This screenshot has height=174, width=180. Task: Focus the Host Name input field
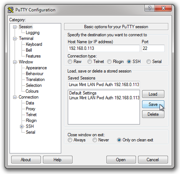pyautogui.click(x=104, y=48)
